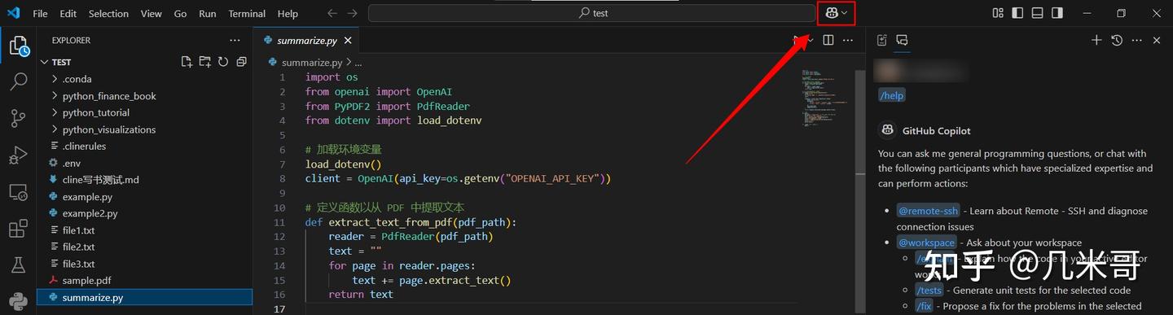Viewport: 1173px width, 315px height.
Task: Expand breadcrumb ellipsis after summarize.py
Action: [358, 62]
